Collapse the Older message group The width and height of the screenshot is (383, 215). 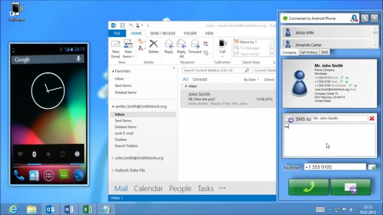pos(186,86)
